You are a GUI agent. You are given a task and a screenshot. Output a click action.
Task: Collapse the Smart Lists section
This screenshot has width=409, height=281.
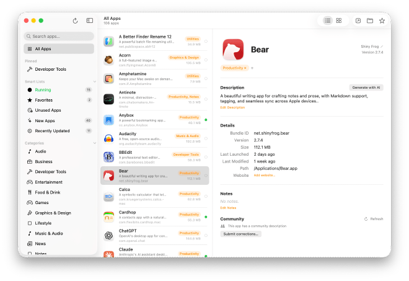tap(94, 81)
